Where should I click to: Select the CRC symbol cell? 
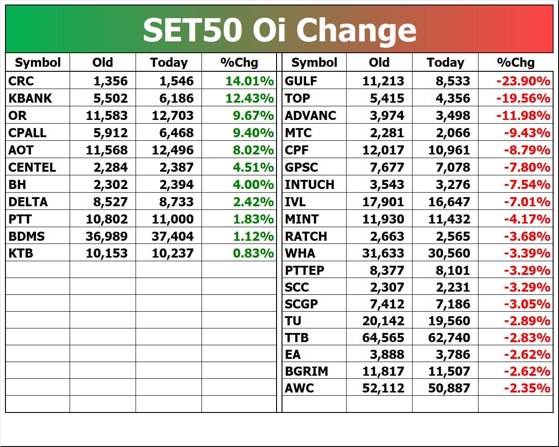point(38,81)
